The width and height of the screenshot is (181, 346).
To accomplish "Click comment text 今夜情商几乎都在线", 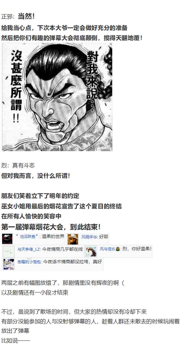I will pos(63,249).
